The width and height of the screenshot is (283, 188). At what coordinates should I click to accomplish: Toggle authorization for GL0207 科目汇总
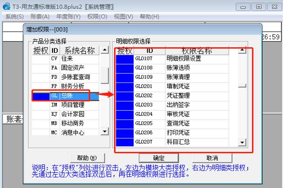124,142
